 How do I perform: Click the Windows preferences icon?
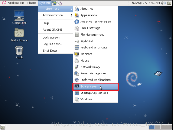pyautogui.click(x=77, y=99)
